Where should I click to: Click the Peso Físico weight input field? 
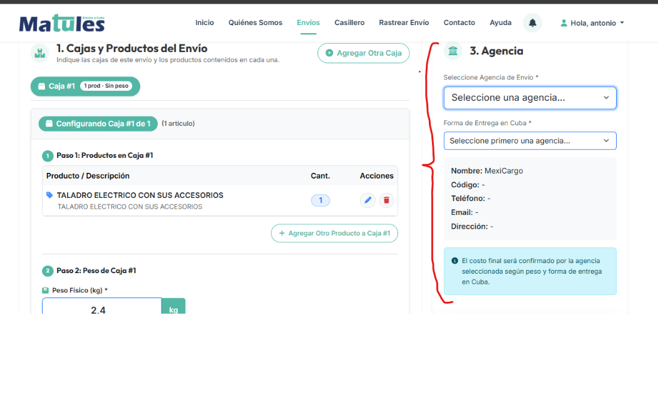(x=101, y=308)
